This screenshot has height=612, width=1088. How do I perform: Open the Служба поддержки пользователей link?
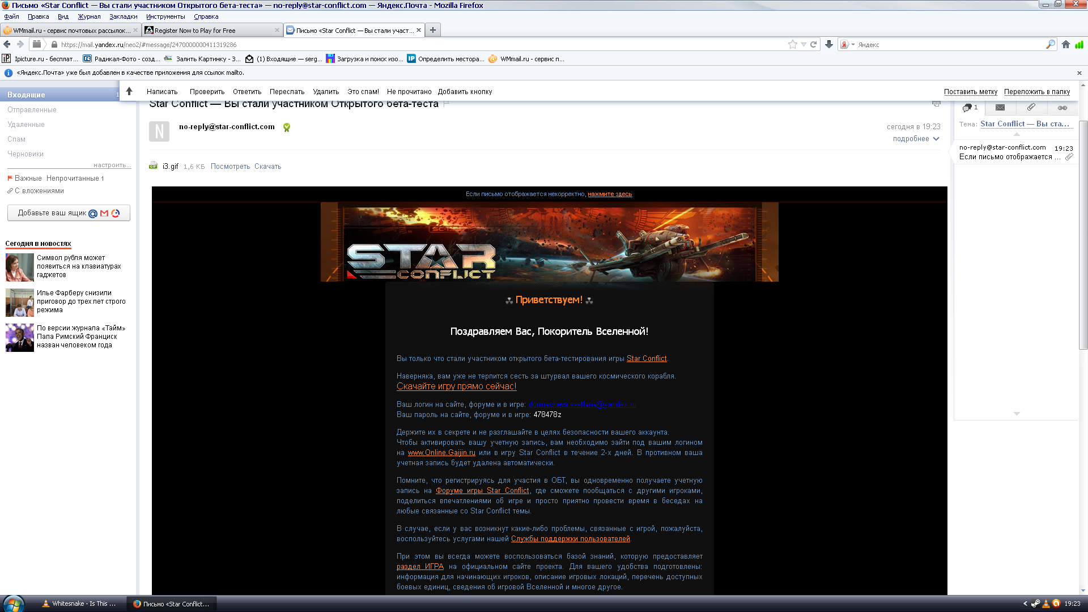point(571,539)
